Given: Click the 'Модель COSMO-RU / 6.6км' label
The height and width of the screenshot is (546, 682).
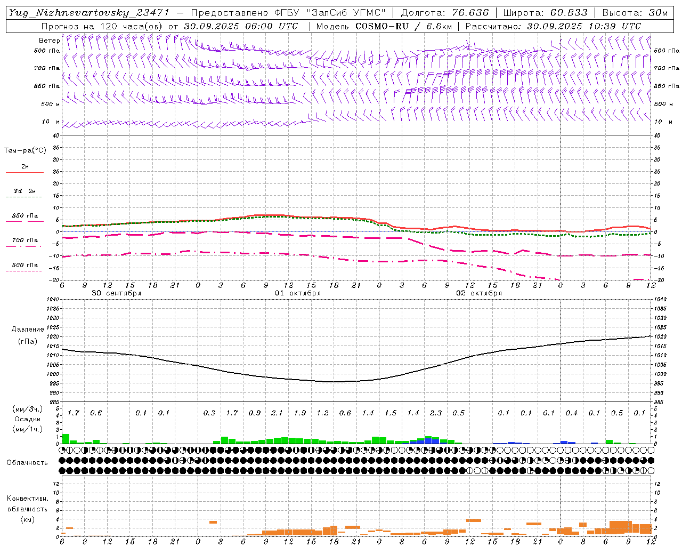Looking at the screenshot, I should pos(384,26).
